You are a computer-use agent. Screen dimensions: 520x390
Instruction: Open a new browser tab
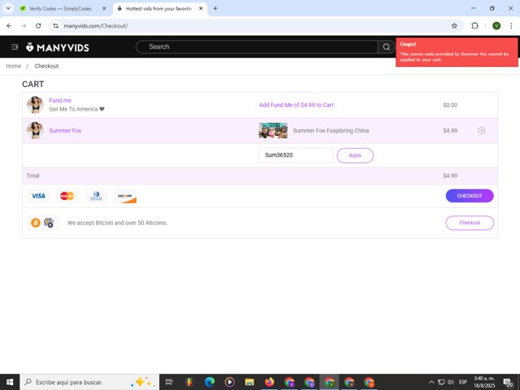(x=215, y=9)
